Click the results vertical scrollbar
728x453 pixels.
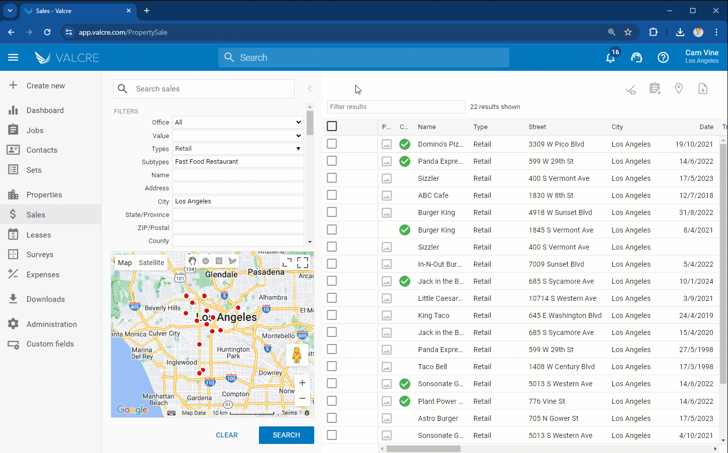(723, 263)
